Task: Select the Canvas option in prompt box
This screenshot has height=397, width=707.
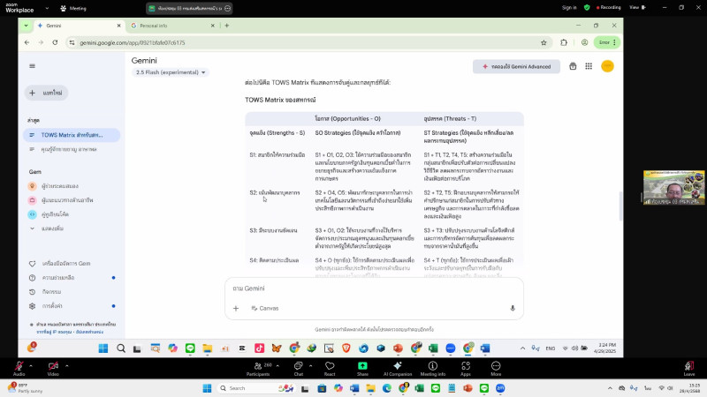Action: (x=265, y=308)
